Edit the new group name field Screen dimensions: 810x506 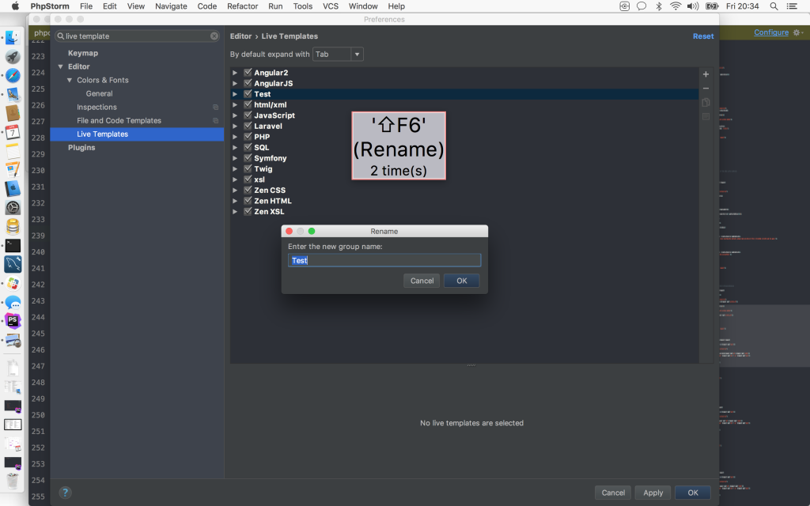tap(384, 260)
